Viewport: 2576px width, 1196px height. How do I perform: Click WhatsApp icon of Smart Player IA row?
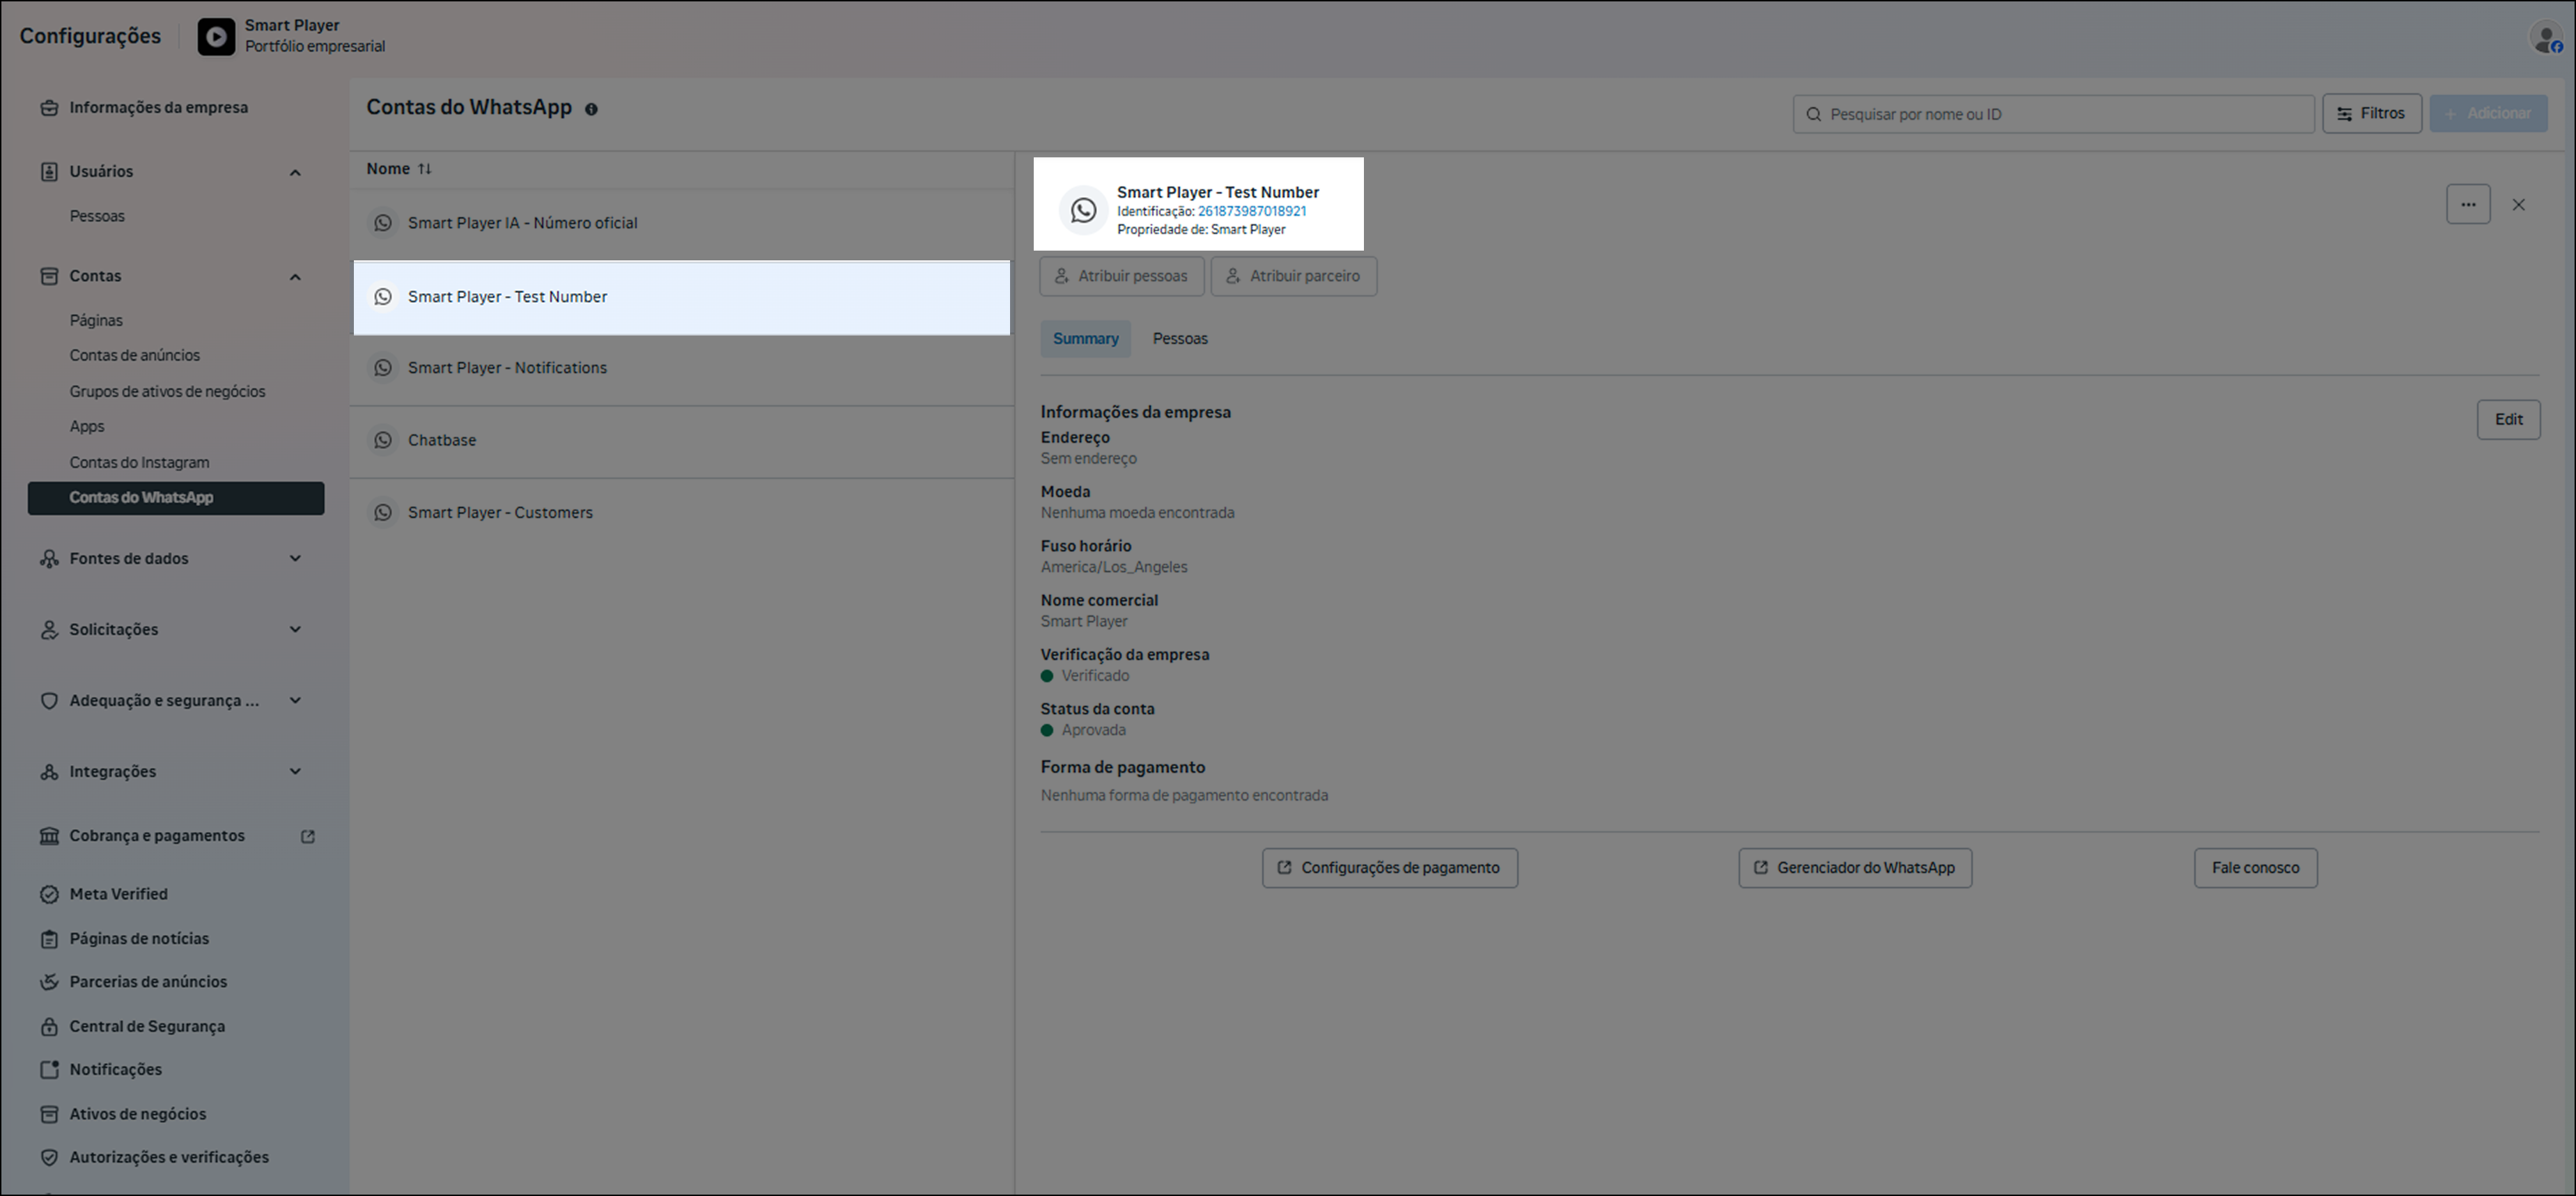tap(383, 223)
